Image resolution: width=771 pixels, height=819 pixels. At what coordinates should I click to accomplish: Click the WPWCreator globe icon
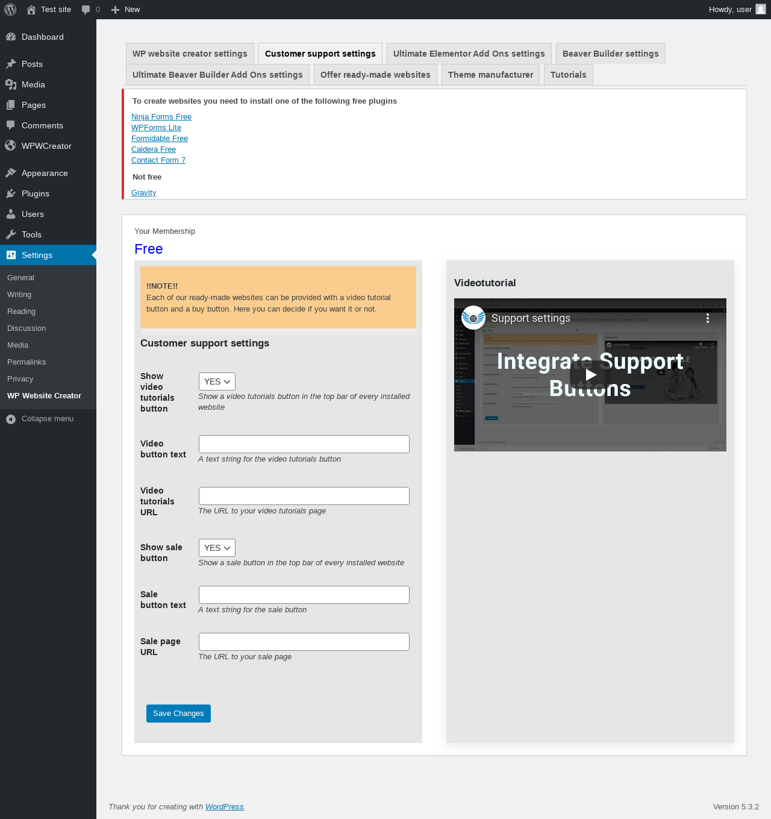pyautogui.click(x=11, y=146)
